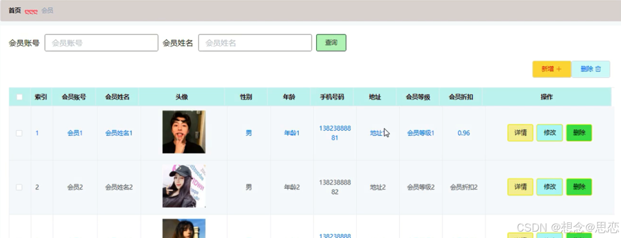The image size is (621, 238).
Task: Click the 年龄 column header
Action: pos(289,97)
